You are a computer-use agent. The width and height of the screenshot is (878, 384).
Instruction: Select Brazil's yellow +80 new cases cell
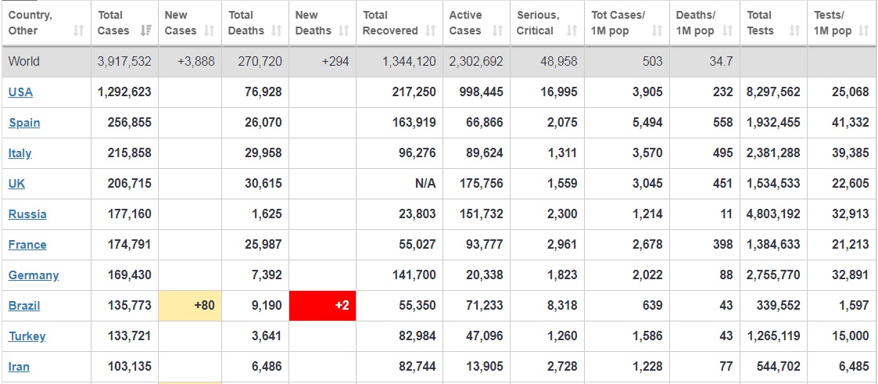coord(190,305)
